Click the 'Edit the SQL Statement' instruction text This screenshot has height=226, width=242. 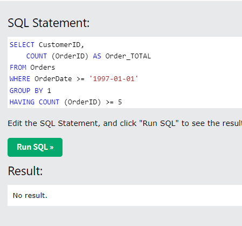[125, 123]
